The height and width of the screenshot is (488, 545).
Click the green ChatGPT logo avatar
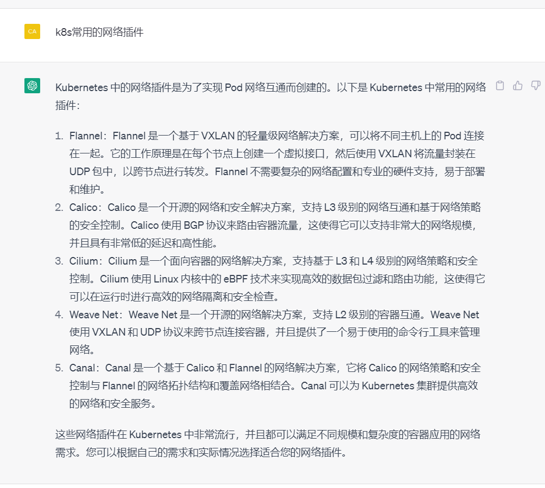point(33,85)
